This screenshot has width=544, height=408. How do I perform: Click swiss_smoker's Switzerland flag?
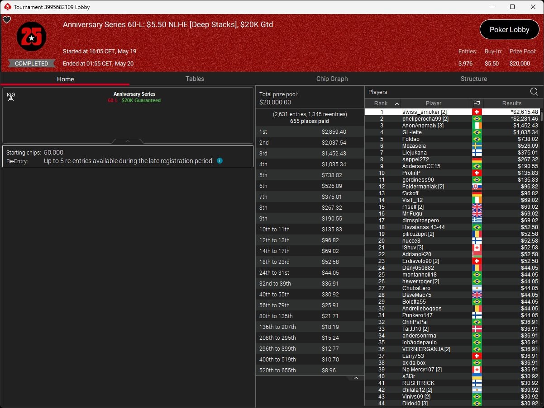477,112
